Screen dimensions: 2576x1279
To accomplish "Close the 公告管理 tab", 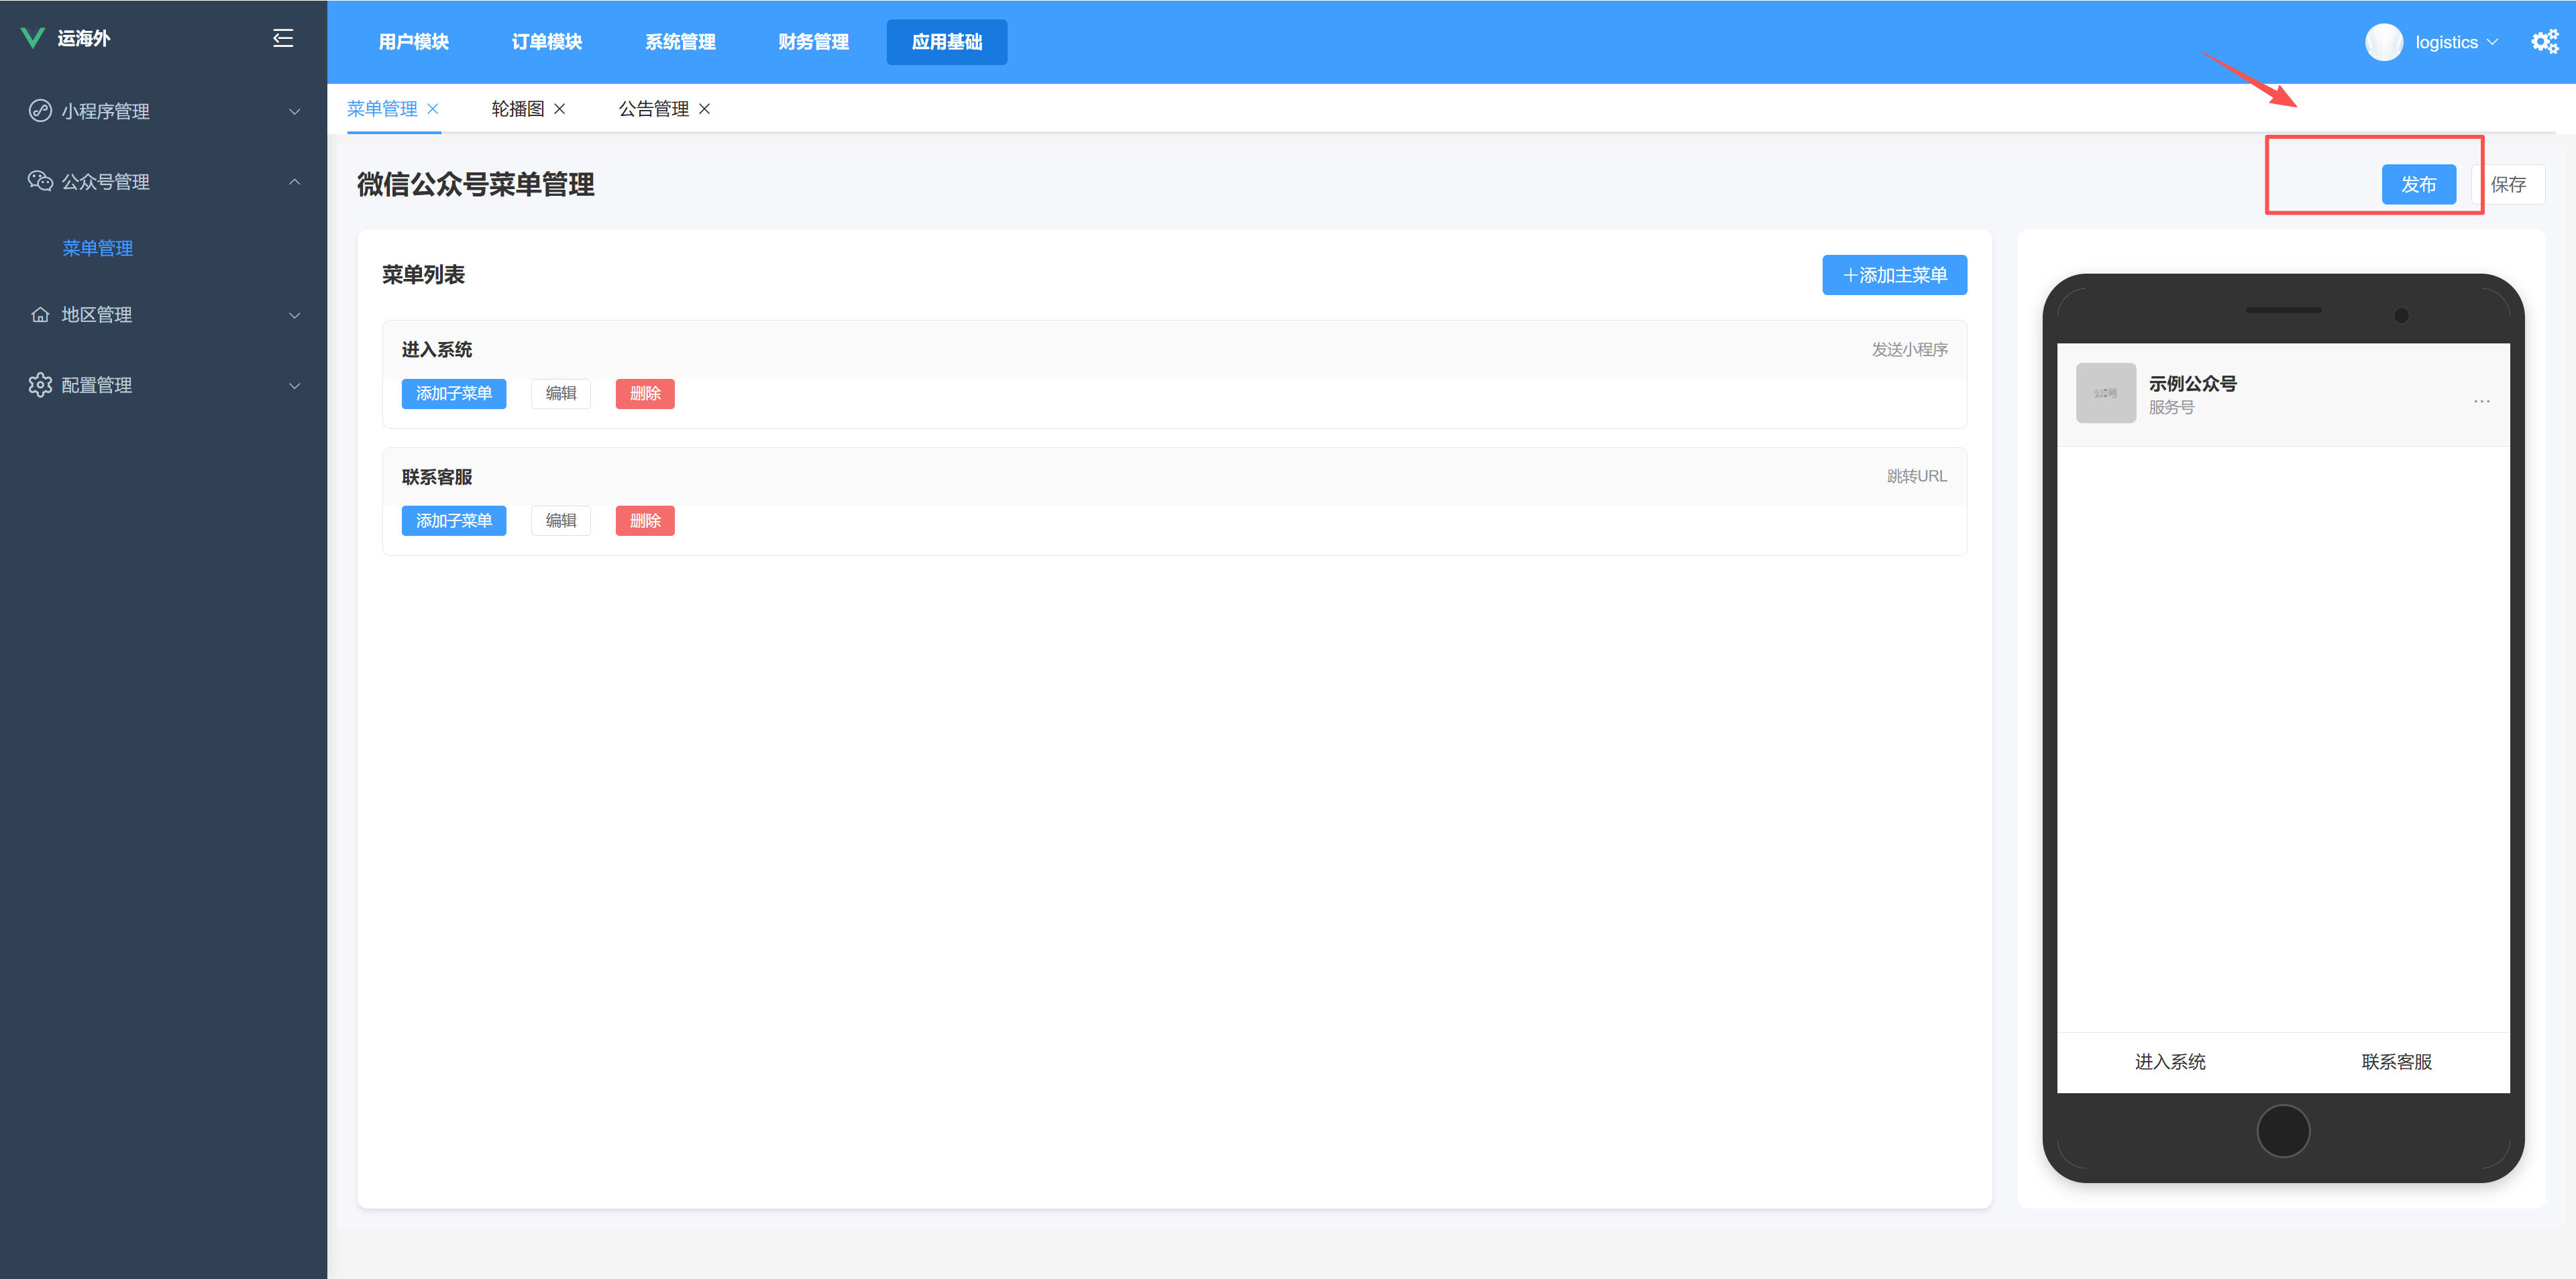I will [x=705, y=109].
